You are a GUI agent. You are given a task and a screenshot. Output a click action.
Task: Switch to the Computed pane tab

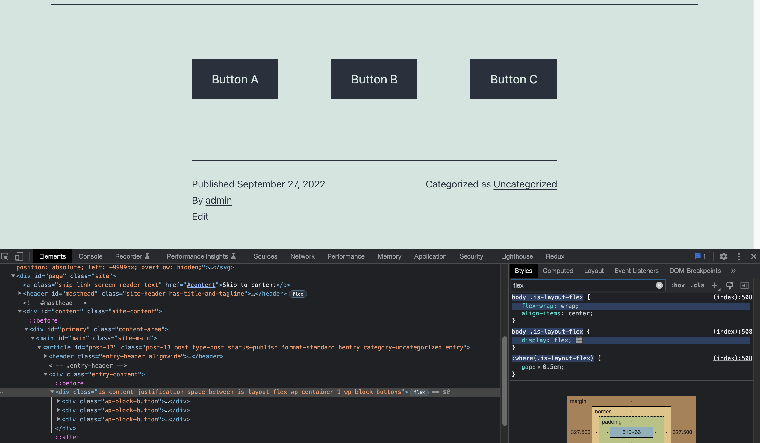(558, 271)
